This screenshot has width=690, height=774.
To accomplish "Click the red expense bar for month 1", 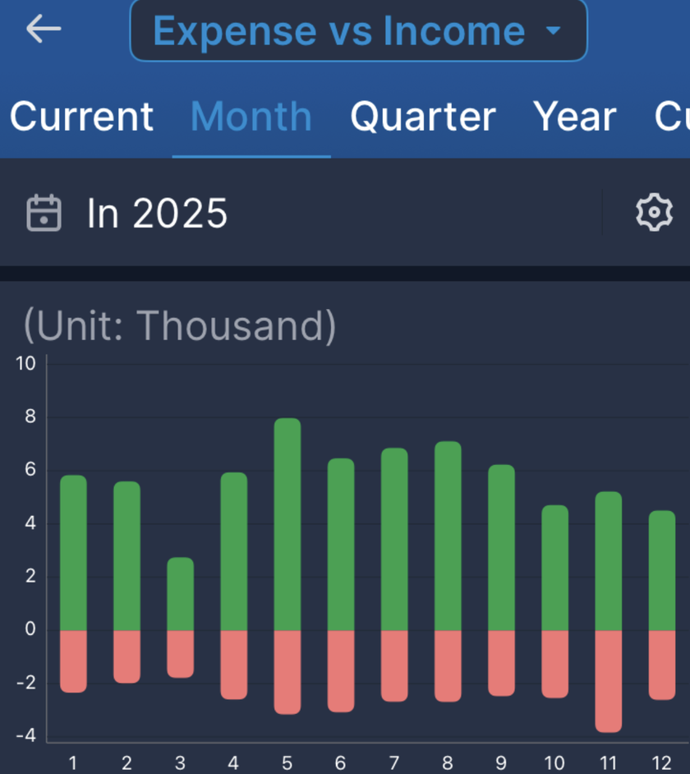I will (74, 661).
